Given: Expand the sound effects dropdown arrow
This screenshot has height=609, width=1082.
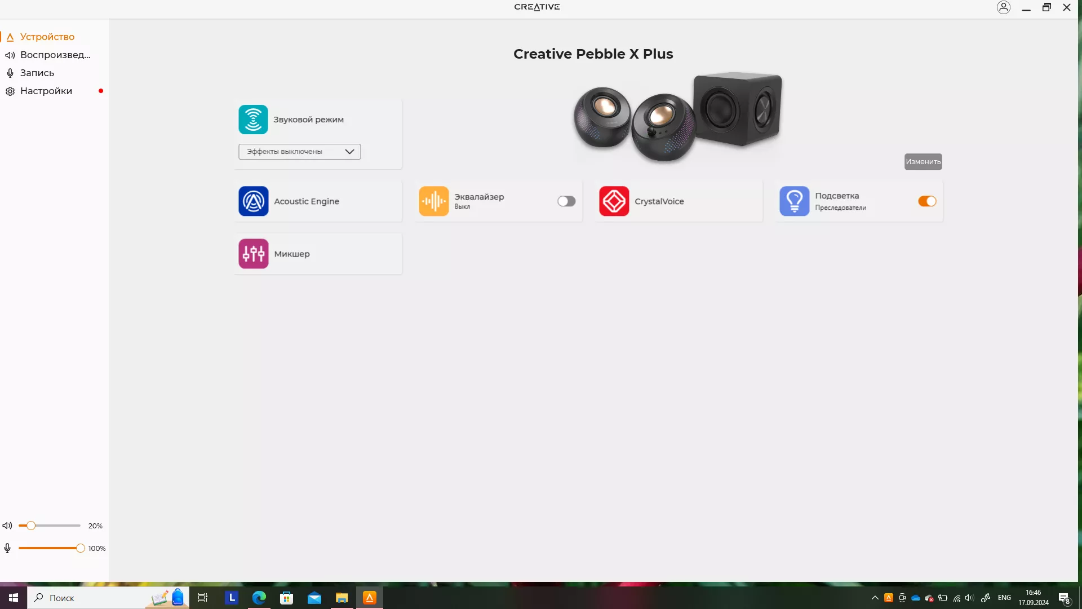Looking at the screenshot, I should tap(349, 151).
